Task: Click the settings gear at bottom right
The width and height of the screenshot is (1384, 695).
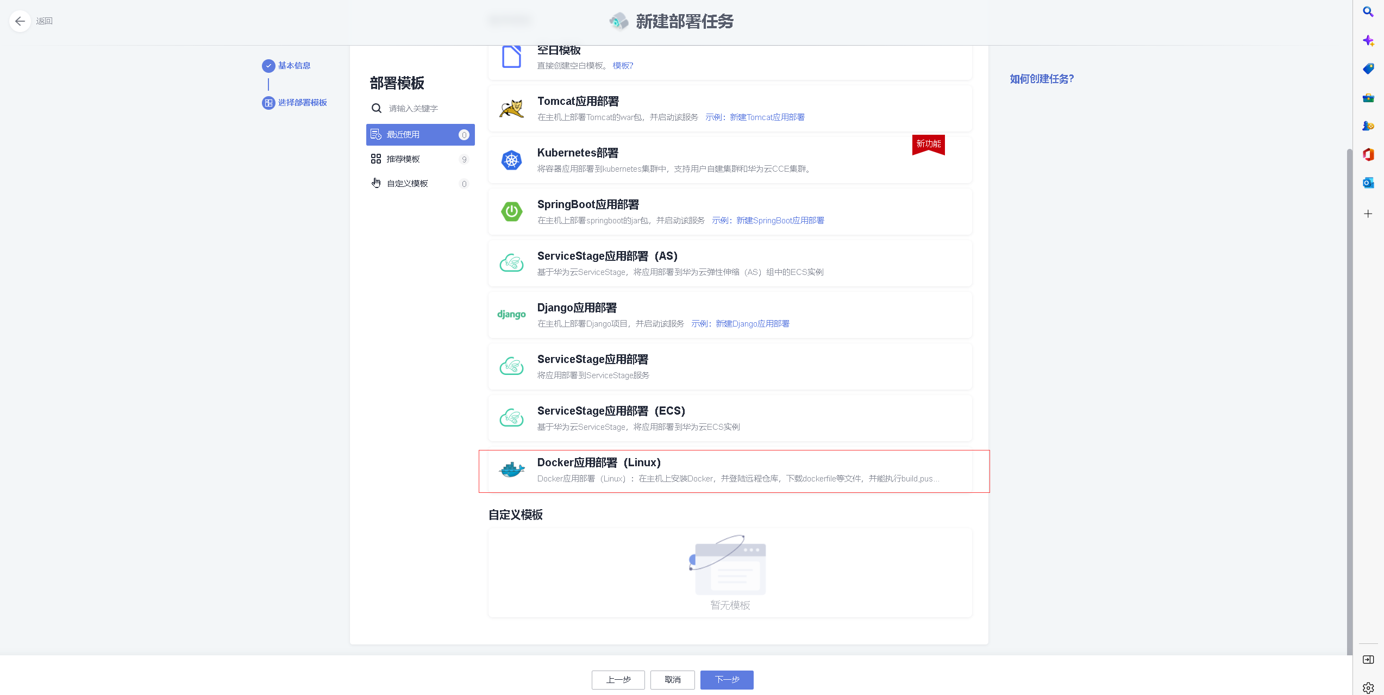Action: click(x=1368, y=687)
